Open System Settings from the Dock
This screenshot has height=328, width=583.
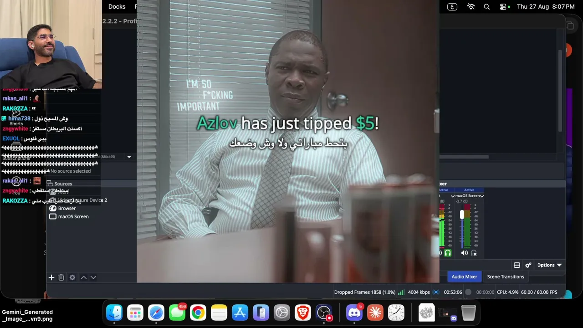click(x=282, y=313)
